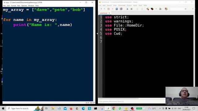
Task: Open the Run menu in IDLE
Action: [19, 6]
